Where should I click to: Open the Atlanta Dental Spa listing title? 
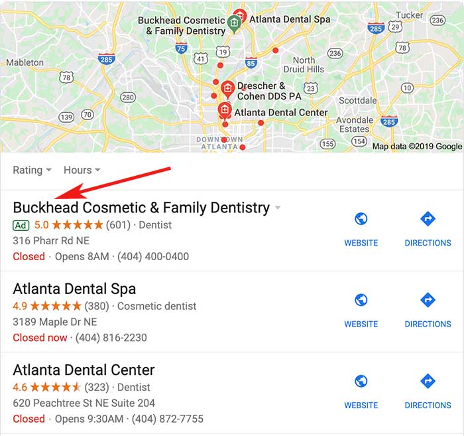[x=74, y=289]
